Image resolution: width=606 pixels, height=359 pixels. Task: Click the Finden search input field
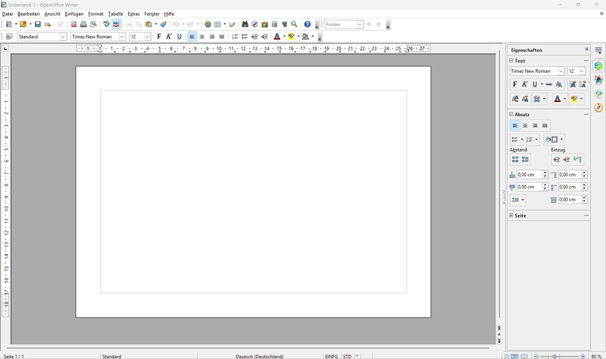point(341,24)
